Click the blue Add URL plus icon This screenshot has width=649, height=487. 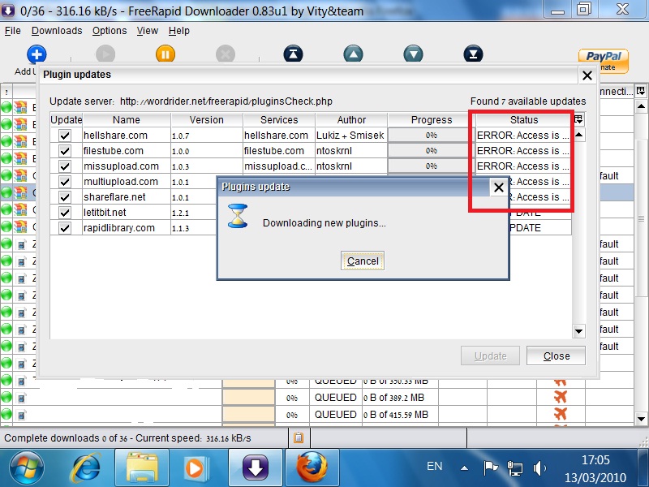click(37, 54)
